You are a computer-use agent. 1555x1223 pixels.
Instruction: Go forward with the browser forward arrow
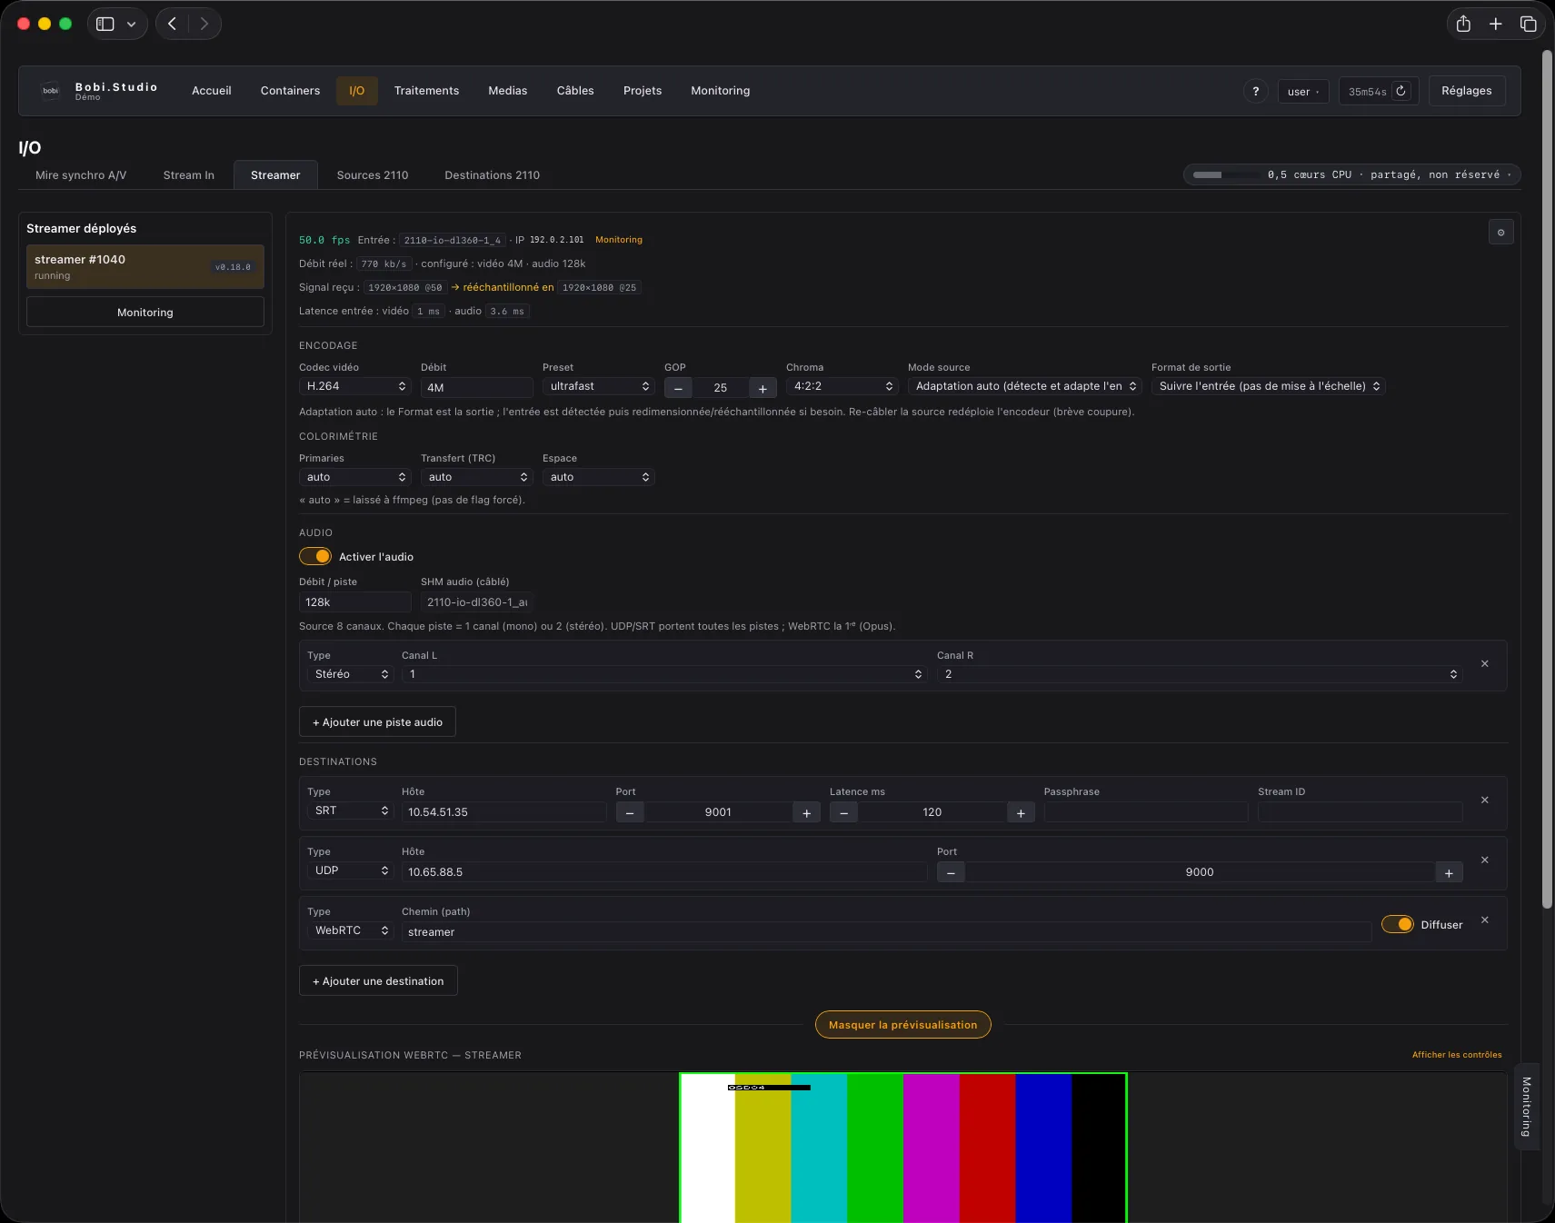point(204,24)
